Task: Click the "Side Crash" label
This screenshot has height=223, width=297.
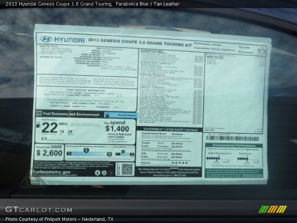Action: point(144,155)
